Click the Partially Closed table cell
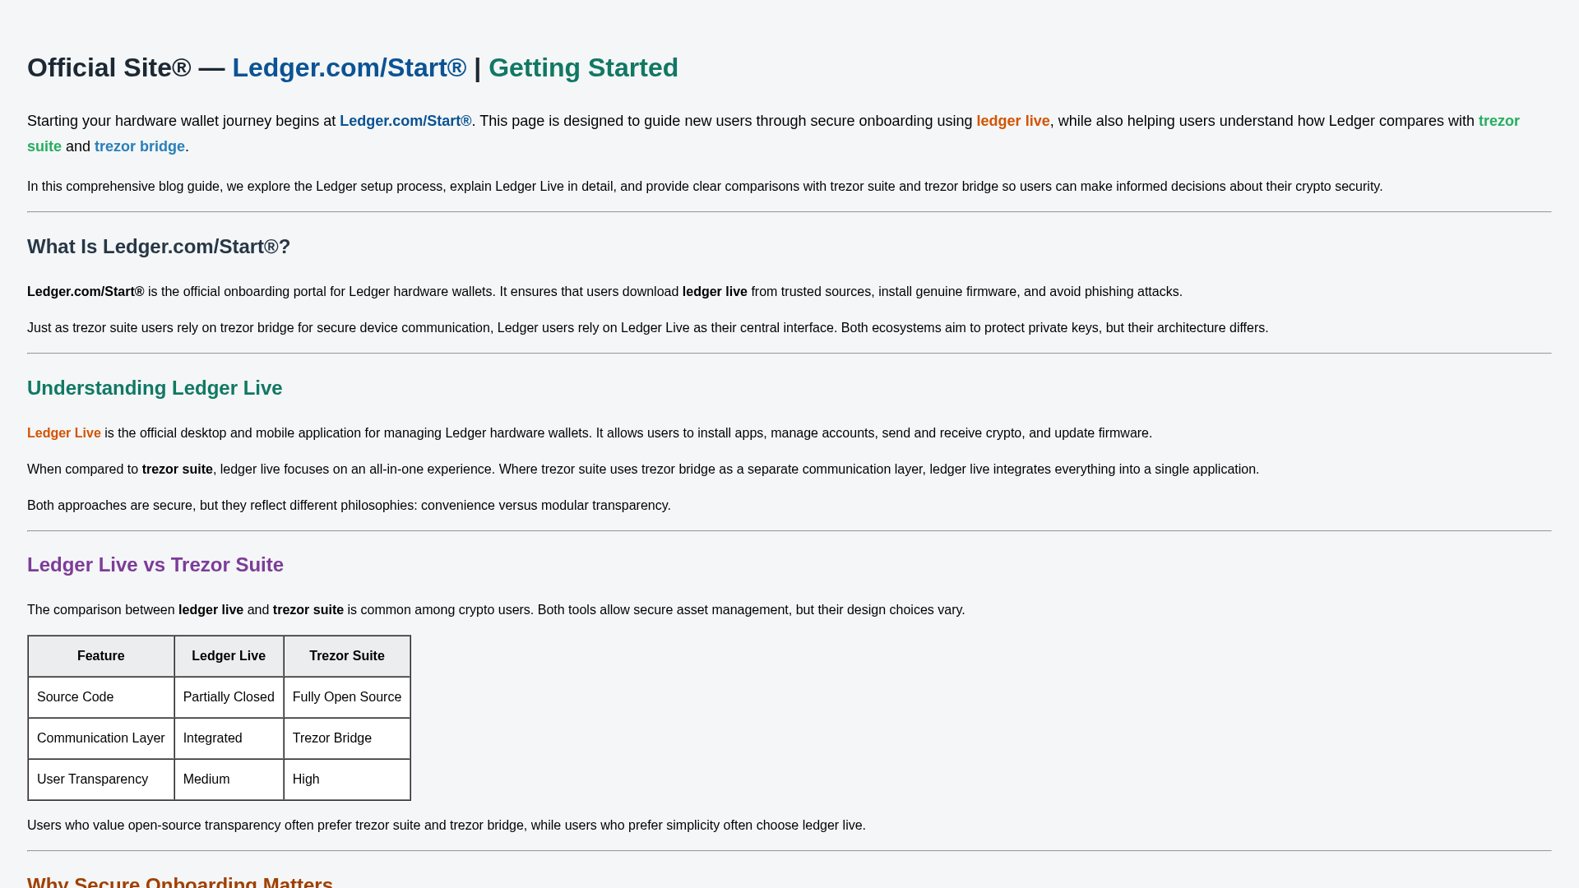1579x888 pixels. [228, 696]
